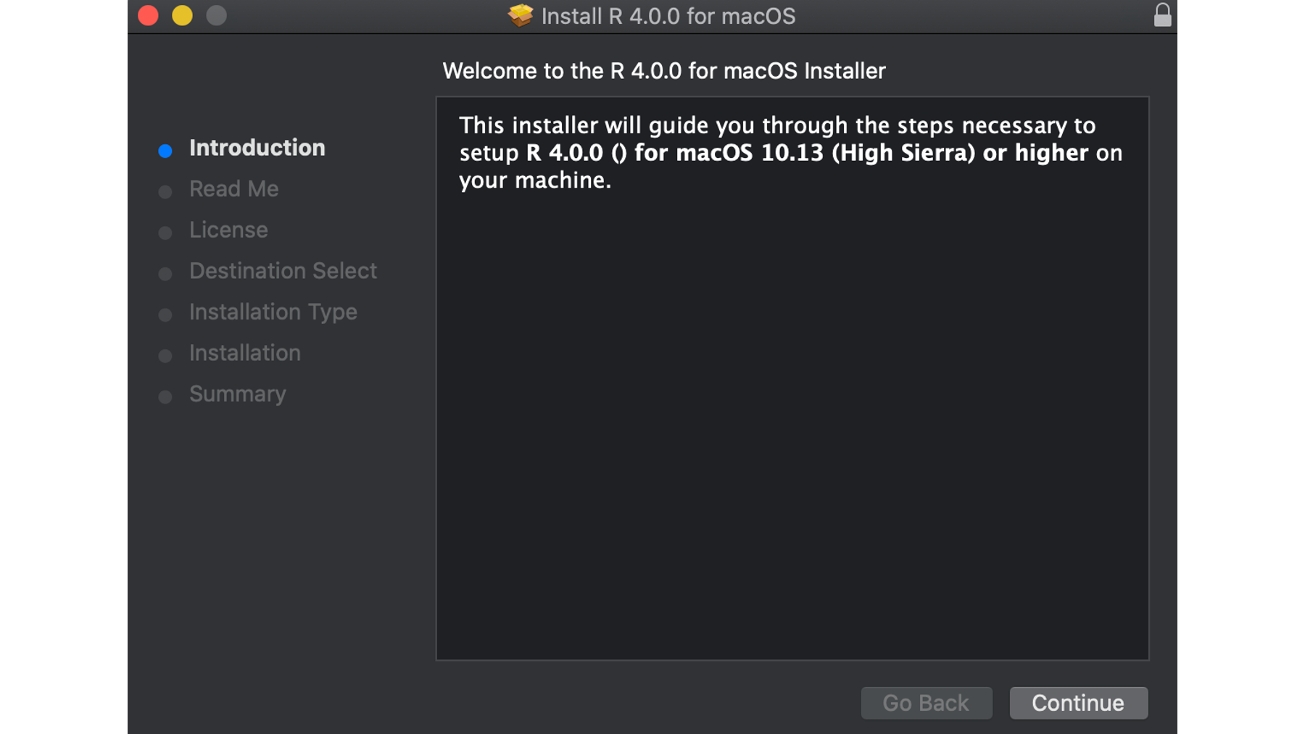
Task: Click the lock icon in title bar
Action: [1162, 14]
